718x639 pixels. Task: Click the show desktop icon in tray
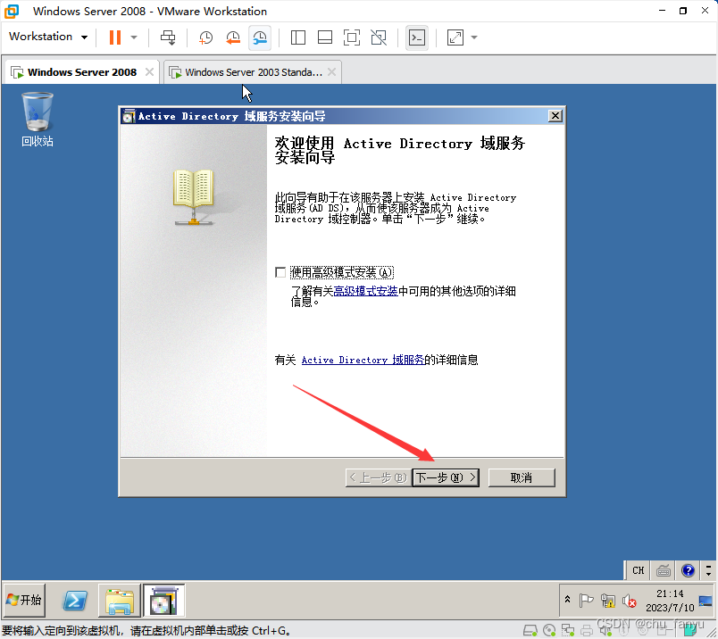[x=705, y=600]
